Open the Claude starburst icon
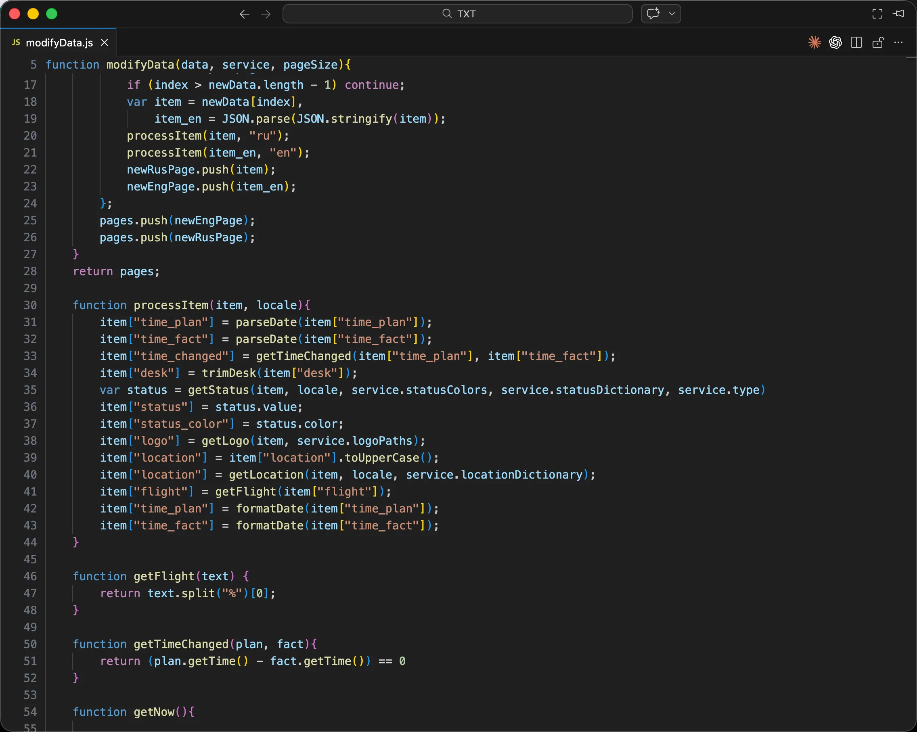Image resolution: width=917 pixels, height=732 pixels. pyautogui.click(x=814, y=42)
